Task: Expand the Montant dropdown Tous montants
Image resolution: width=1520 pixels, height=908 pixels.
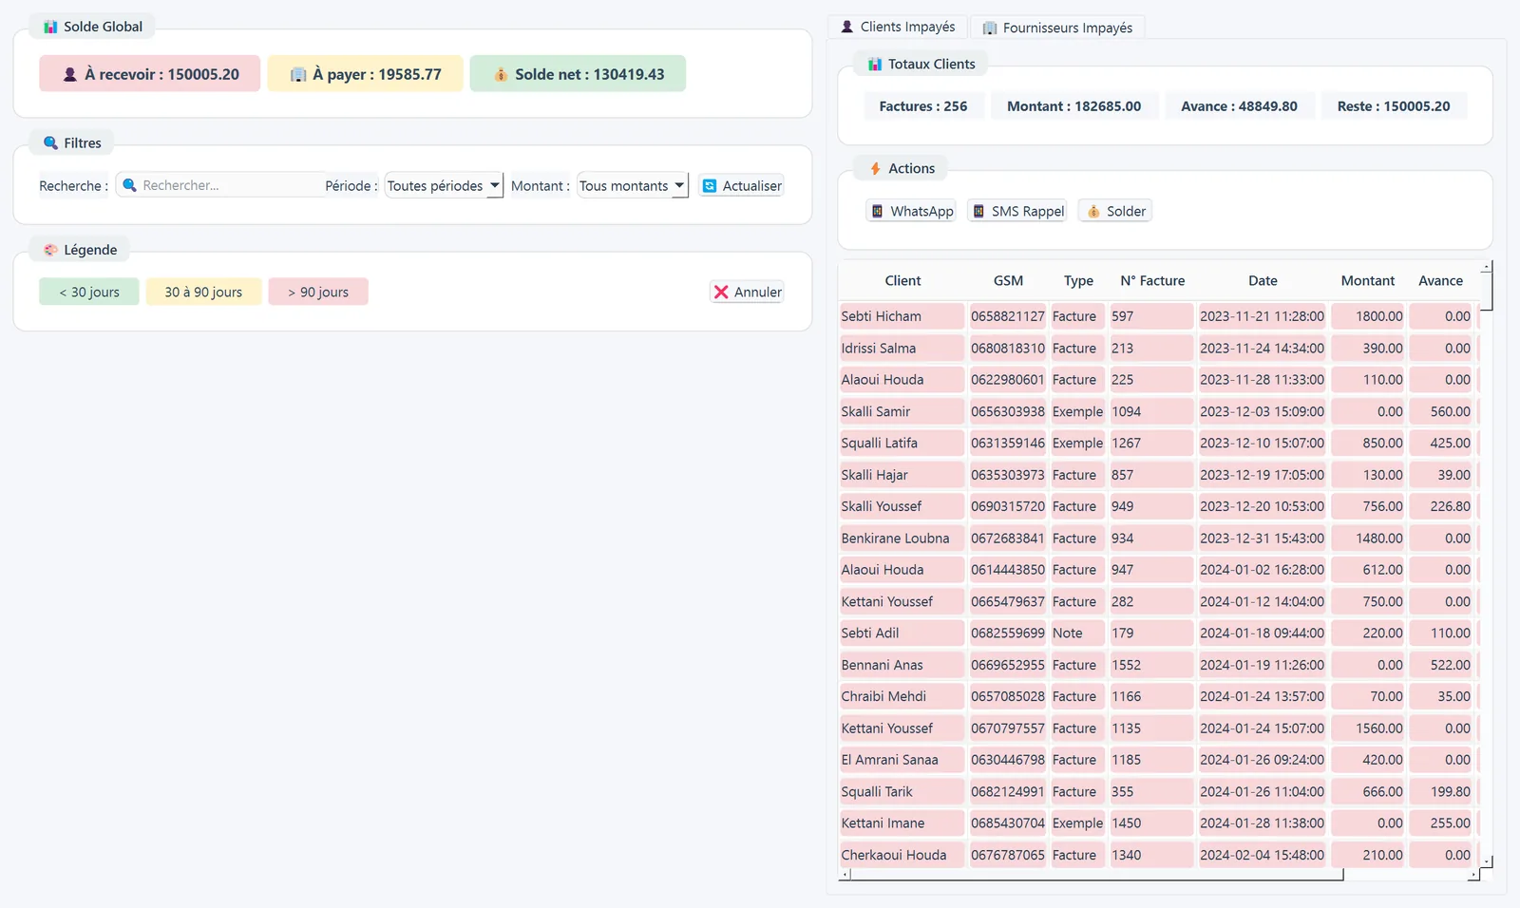Action: pos(633,186)
